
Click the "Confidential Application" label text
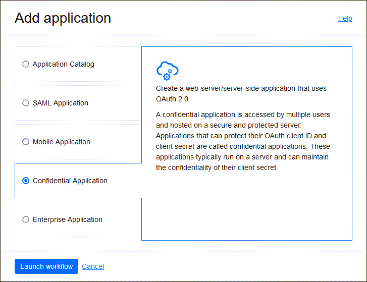[70, 181]
